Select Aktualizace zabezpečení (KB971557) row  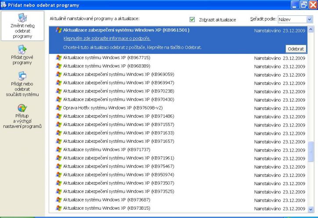point(178,124)
